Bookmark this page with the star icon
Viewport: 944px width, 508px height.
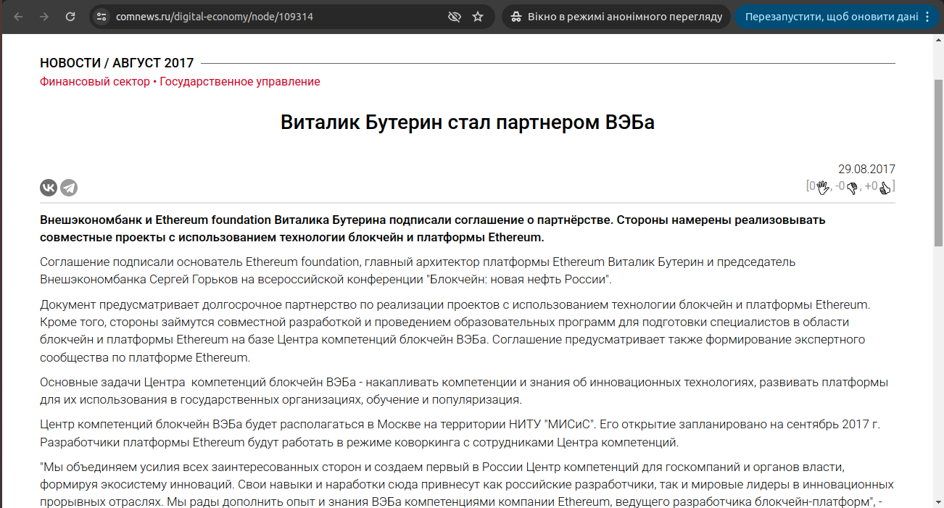point(478,17)
